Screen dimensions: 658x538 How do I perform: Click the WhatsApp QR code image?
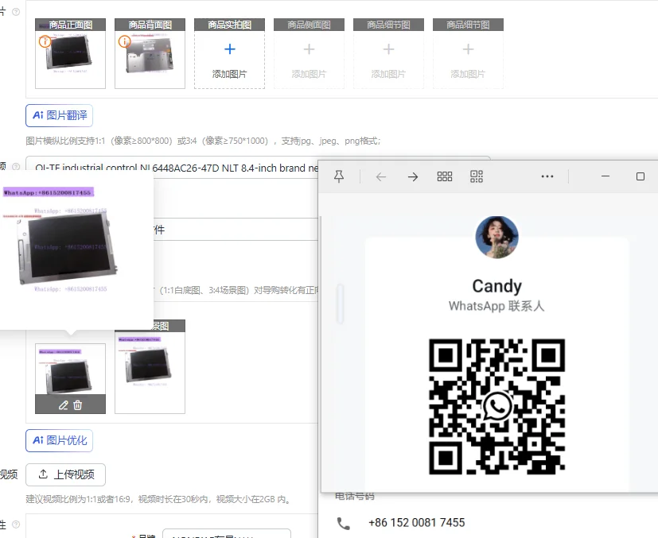[496, 407]
